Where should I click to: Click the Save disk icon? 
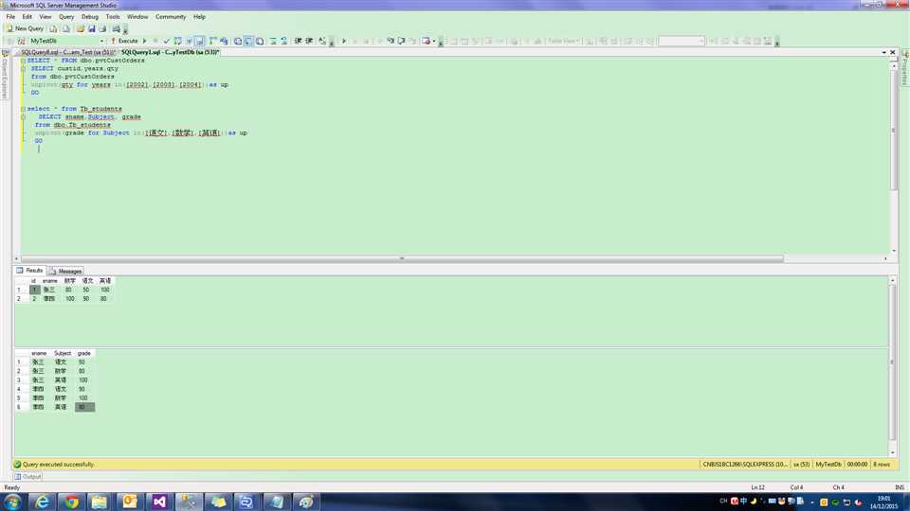pos(92,28)
